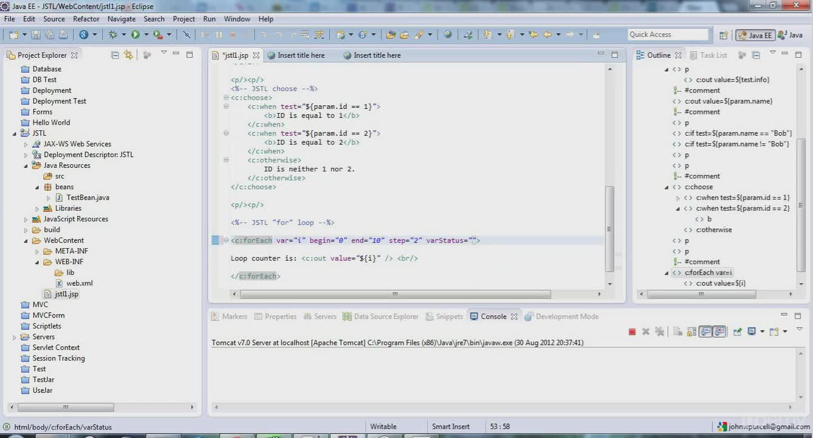Collapse the c:forEach fold marker in editor
This screenshot has height=438, width=813.
(226, 240)
